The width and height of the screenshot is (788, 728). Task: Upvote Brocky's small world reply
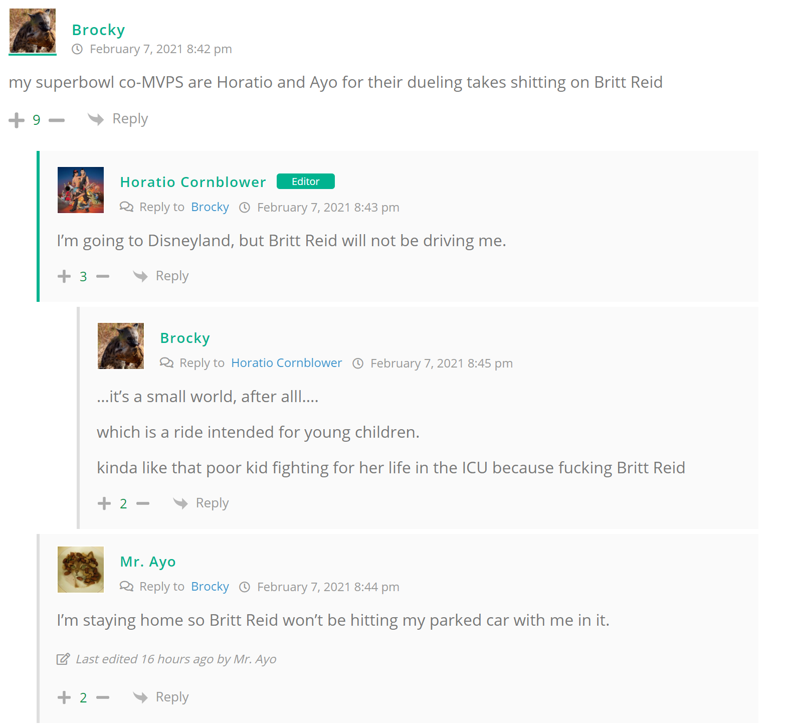pos(104,503)
